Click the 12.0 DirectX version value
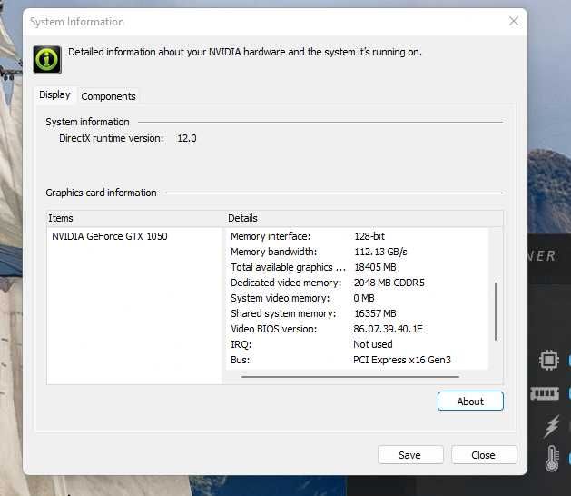Viewport: 571px width, 496px height. (x=187, y=138)
